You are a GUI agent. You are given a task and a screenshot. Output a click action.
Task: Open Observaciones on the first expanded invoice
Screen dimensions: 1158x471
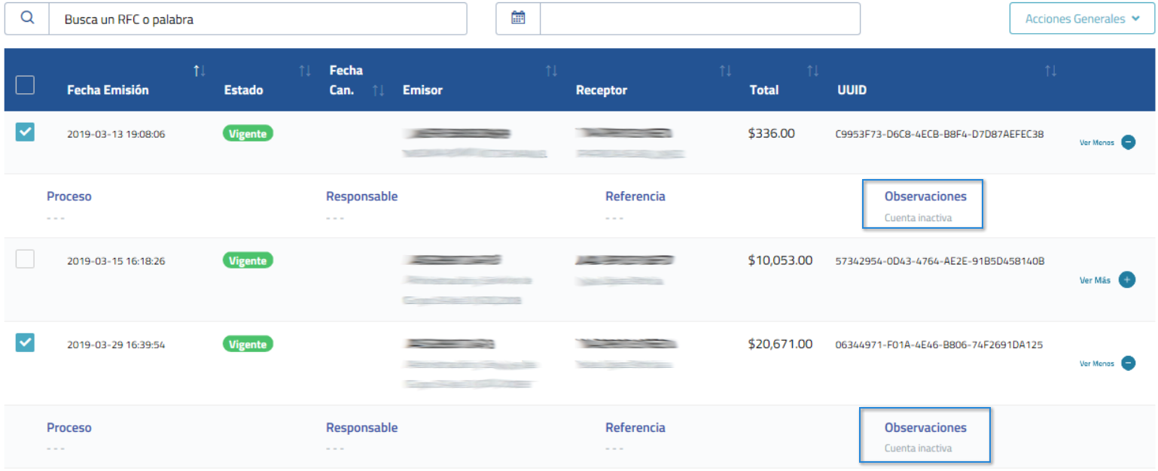tap(925, 196)
